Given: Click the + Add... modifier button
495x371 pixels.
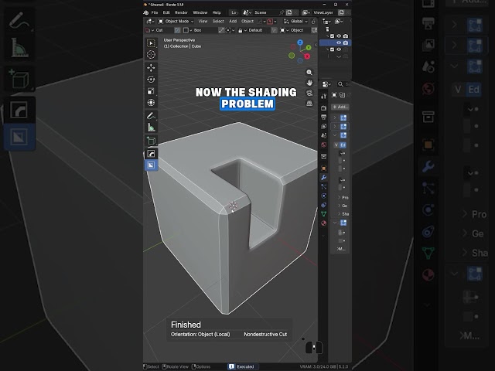Looking at the screenshot, I should point(340,107).
